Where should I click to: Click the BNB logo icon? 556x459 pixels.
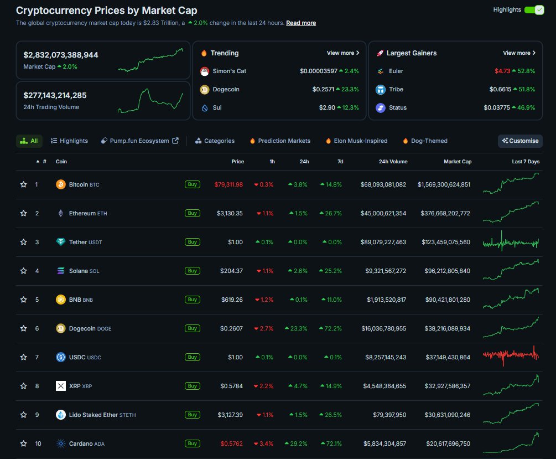pos(61,300)
